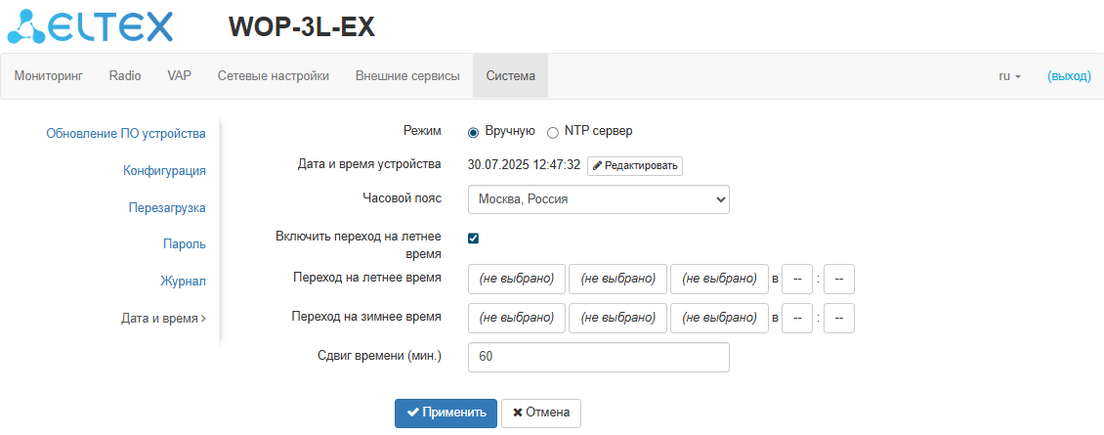Click the checkmark icon on Применить

click(413, 413)
